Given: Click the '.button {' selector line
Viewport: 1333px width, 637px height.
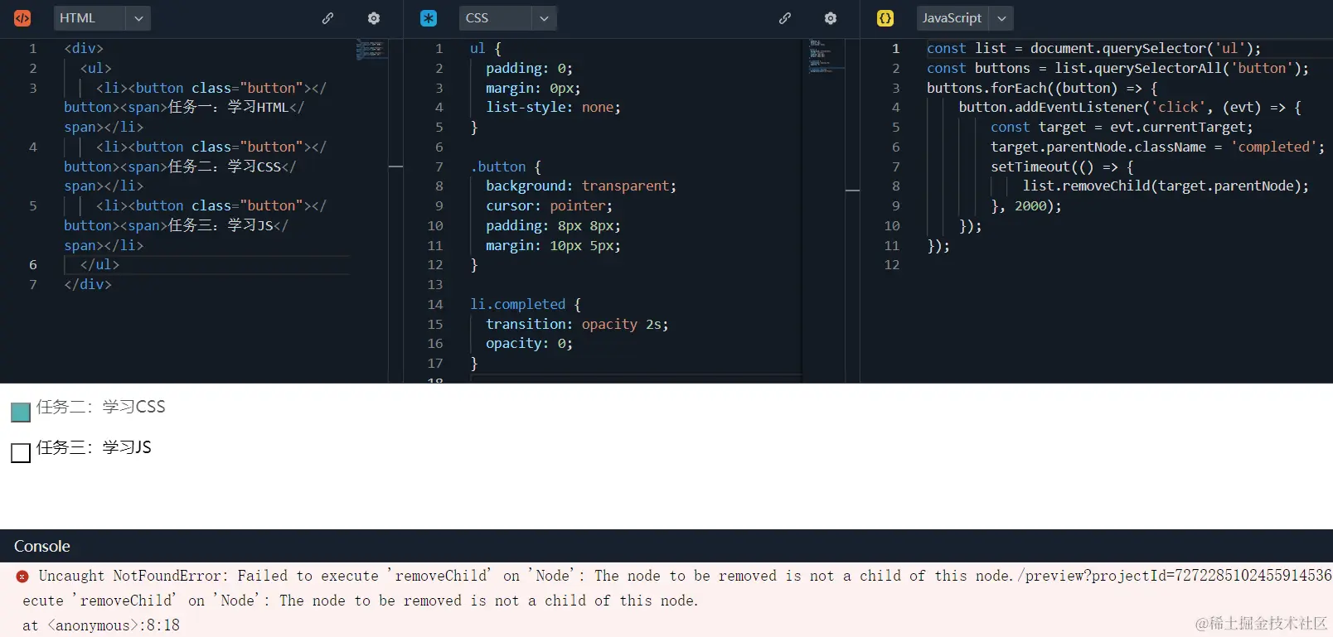Looking at the screenshot, I should point(506,167).
